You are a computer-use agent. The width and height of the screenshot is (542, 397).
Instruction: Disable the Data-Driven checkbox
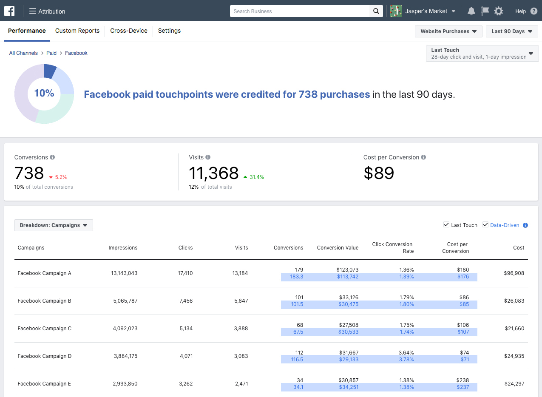tap(485, 224)
